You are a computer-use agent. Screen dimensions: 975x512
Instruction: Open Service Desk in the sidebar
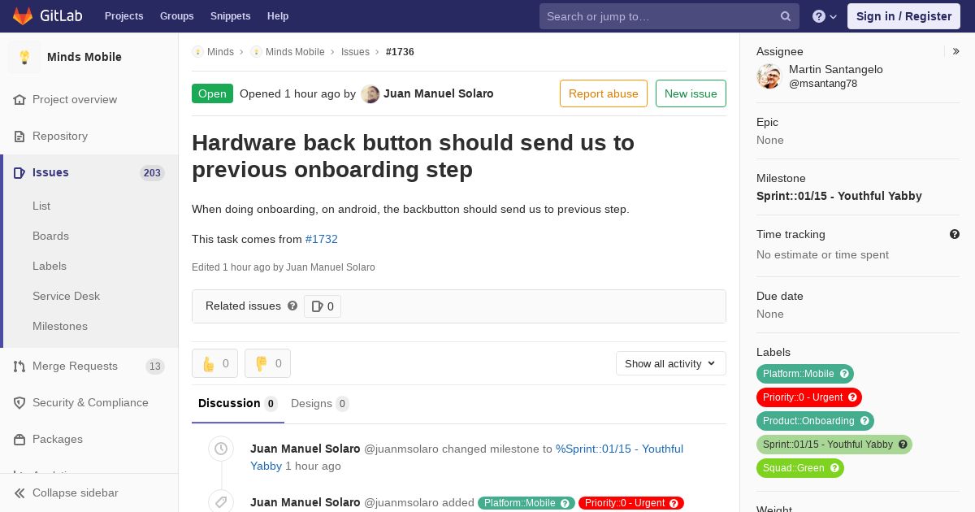tap(66, 296)
